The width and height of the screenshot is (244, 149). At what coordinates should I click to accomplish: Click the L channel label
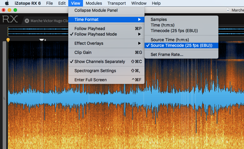click(x=4, y=98)
